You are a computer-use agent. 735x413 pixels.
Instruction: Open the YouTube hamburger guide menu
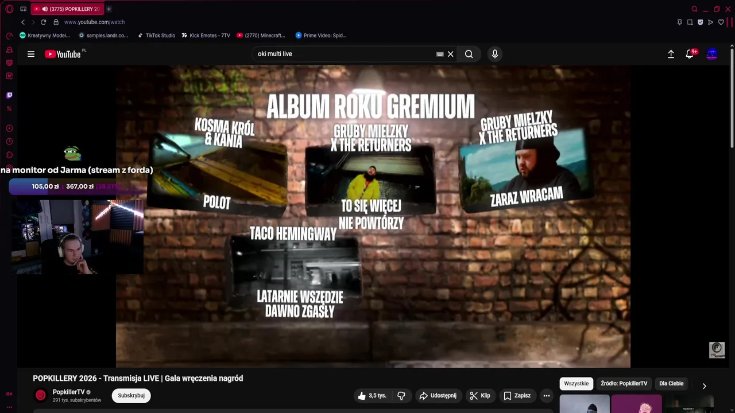31,54
